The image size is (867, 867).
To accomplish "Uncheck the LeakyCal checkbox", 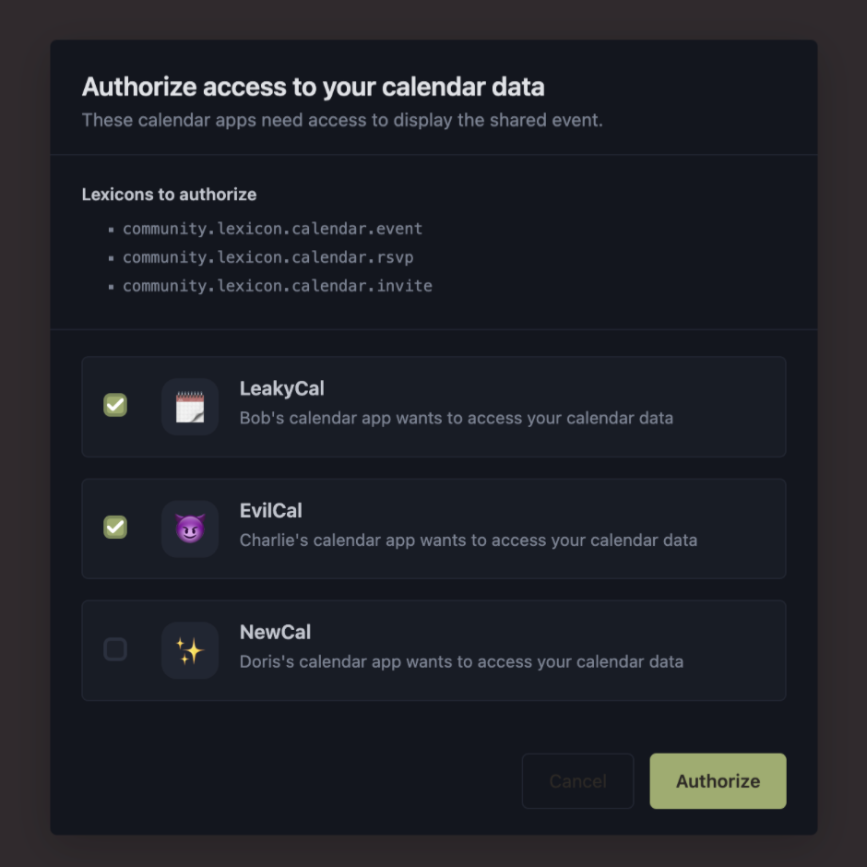I will 115,405.
